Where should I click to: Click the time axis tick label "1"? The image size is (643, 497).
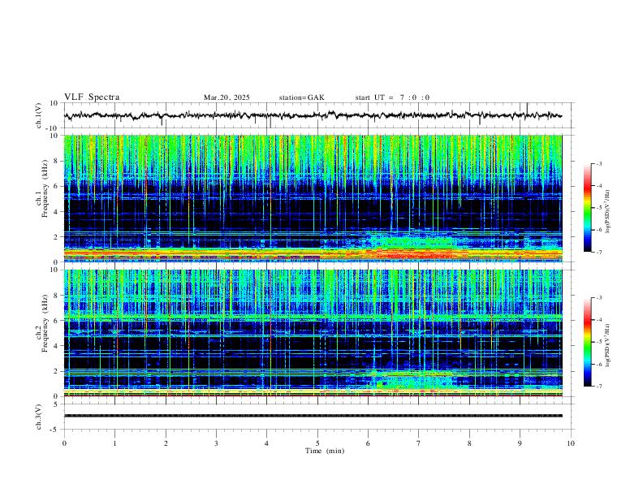click(114, 443)
